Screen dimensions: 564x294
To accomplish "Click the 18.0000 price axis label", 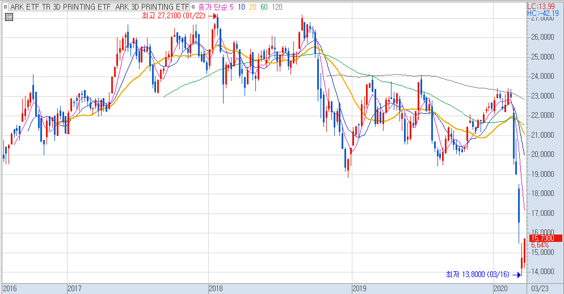I will 542,194.
